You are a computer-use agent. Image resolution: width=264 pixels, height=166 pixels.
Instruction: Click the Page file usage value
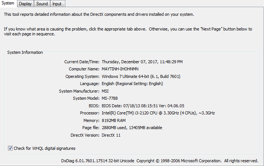(132, 128)
